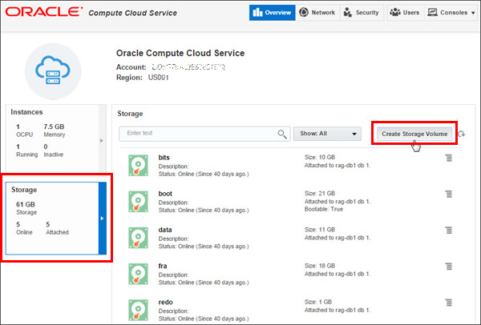Open the menu icon for redo volume
This screenshot has height=325, width=481.
pos(449,303)
